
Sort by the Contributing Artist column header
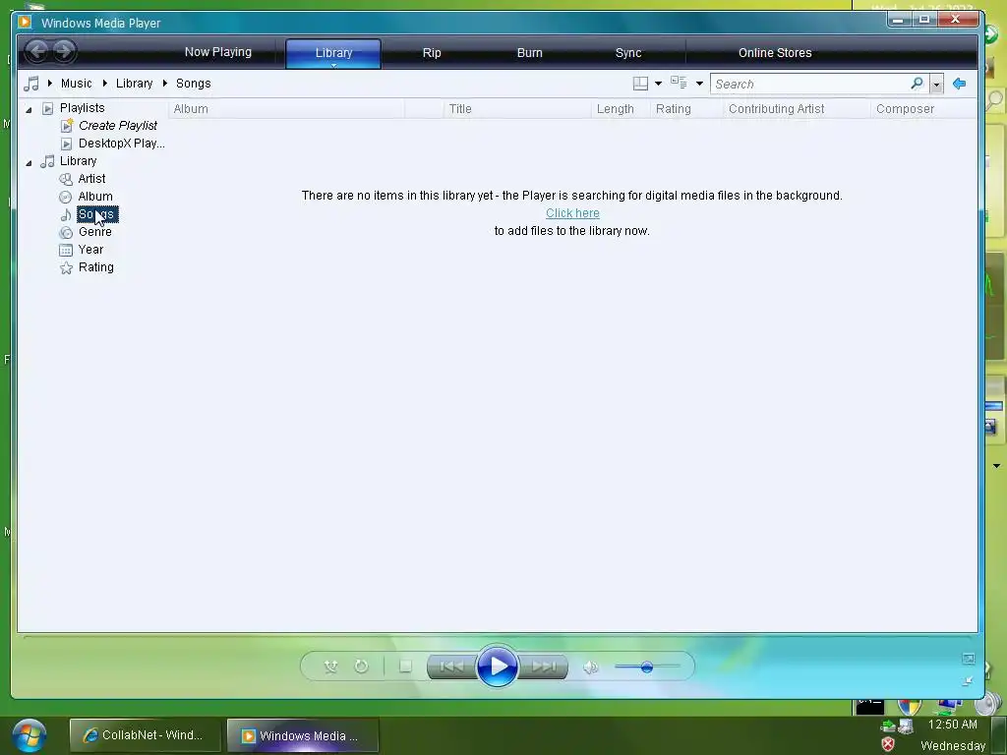tap(797, 109)
